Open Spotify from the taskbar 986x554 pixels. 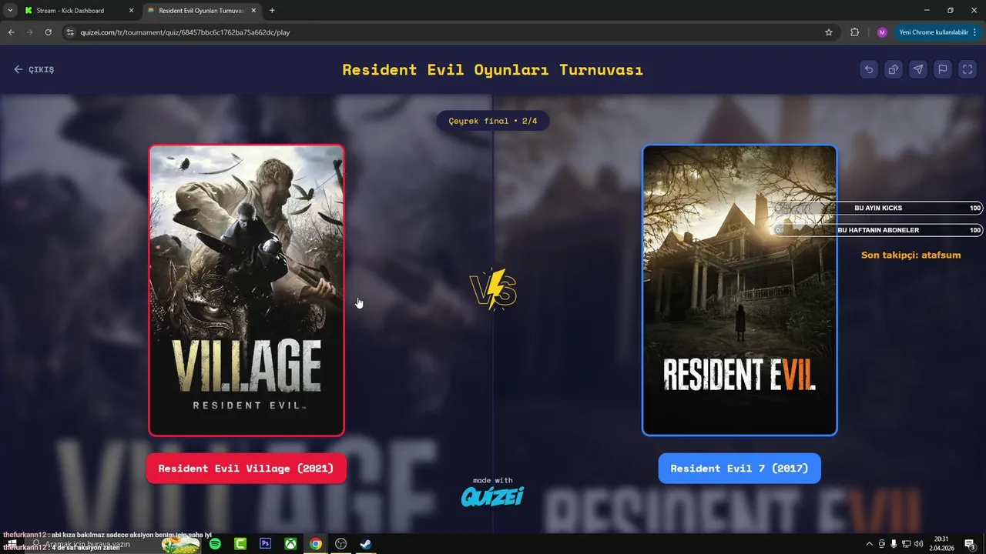coord(215,544)
